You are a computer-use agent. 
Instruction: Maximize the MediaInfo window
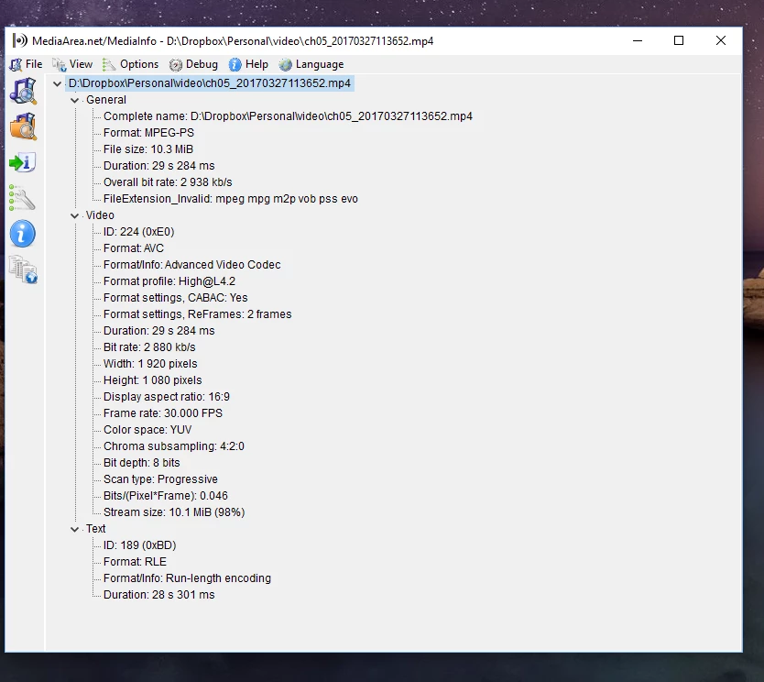click(x=679, y=40)
